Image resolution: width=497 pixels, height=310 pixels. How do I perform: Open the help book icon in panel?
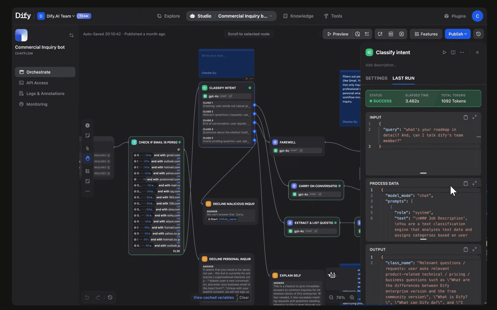tap(453, 52)
